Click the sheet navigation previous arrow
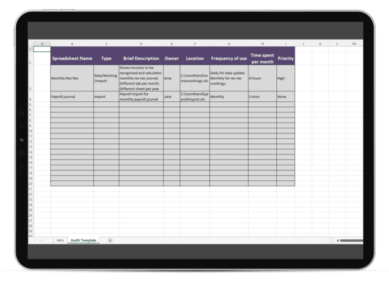 35,241
